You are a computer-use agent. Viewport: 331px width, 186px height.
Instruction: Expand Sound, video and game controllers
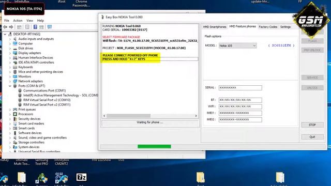pos(10,138)
